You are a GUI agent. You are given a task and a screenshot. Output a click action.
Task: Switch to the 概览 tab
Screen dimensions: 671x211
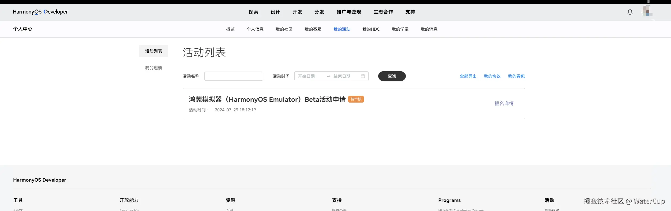pos(230,29)
